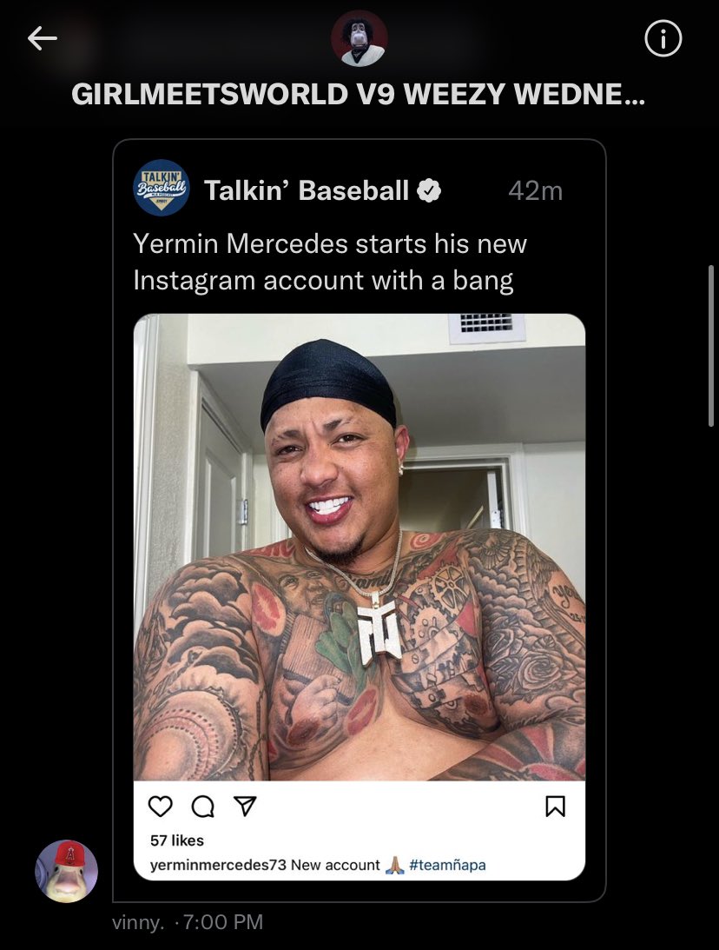Screen dimensions: 719x950
Task: Tap the heart like icon
Action: point(161,807)
